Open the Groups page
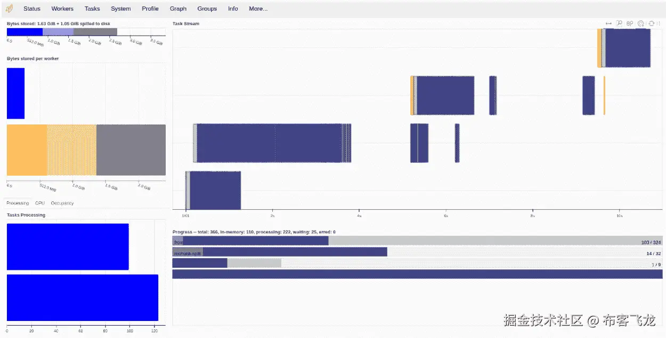 coord(207,9)
